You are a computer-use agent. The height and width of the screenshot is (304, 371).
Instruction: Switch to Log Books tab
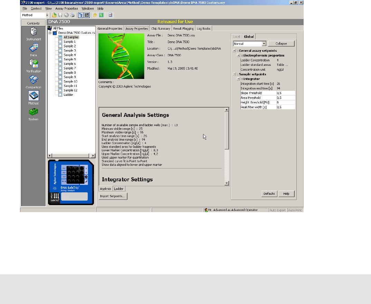pyautogui.click(x=204, y=29)
